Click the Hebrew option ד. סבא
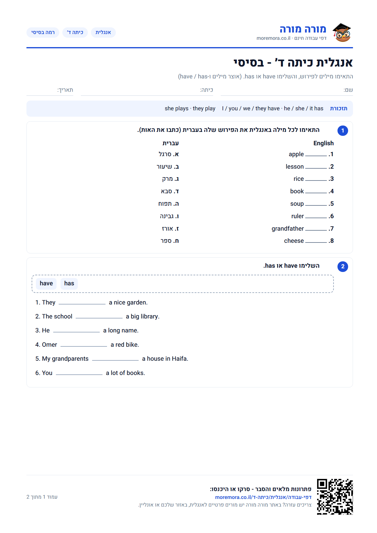Viewport: 377px width, 533px height. coord(170,191)
